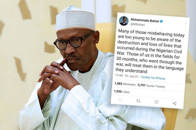
Task: Click the Twitter for iPhone source link
Action: [x=153, y=78]
